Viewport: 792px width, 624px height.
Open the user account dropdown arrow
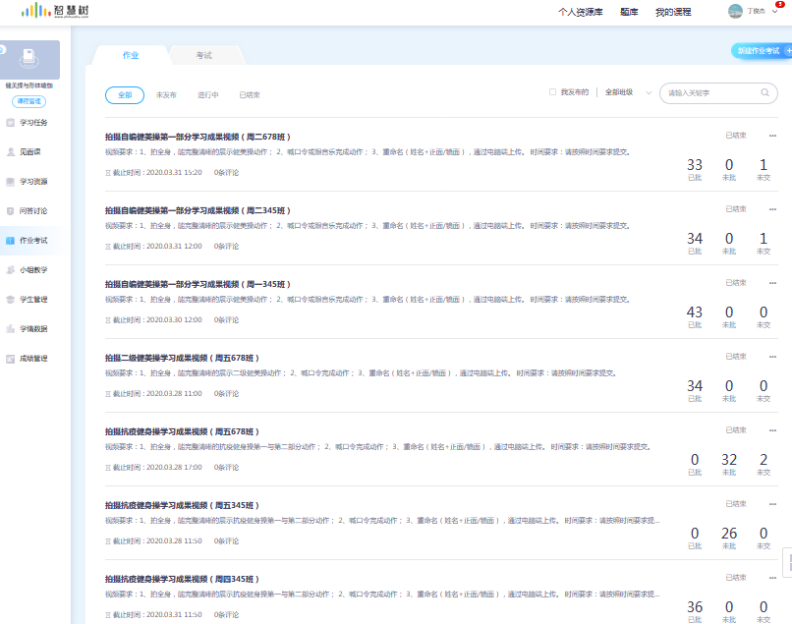(772, 12)
